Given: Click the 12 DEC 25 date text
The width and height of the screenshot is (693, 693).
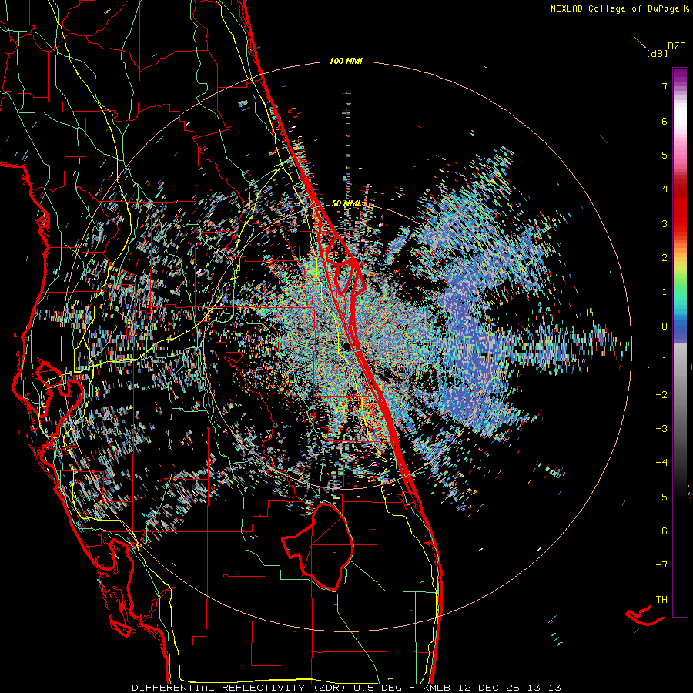Looking at the screenshot, I should point(489,688).
